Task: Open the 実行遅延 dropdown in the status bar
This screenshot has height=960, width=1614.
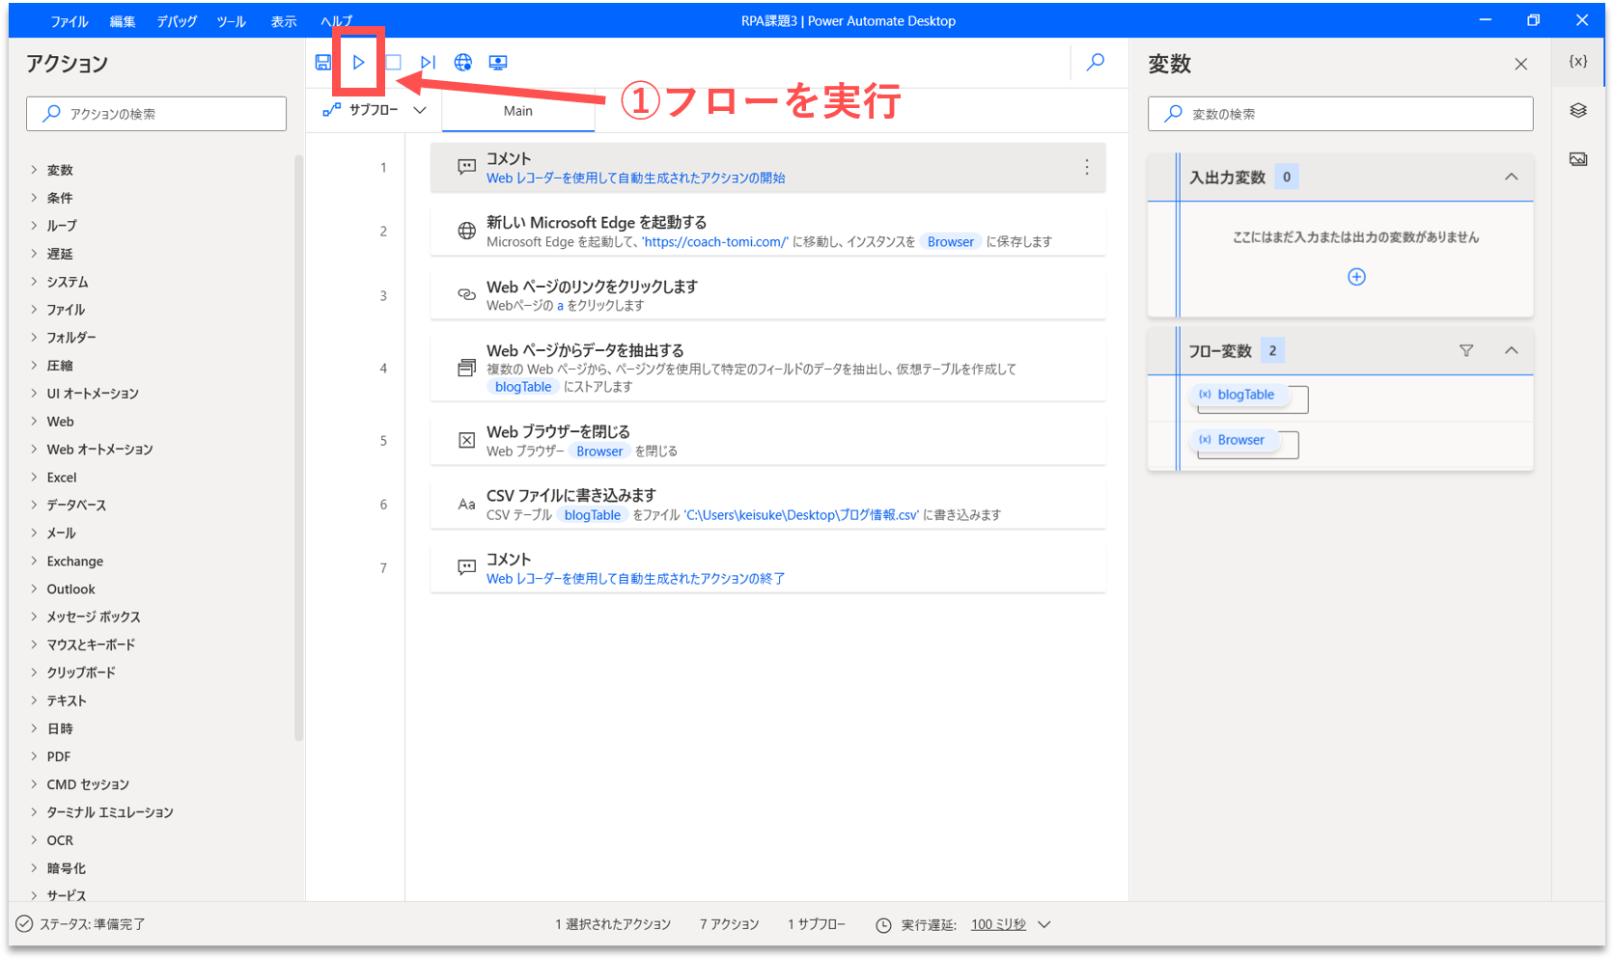Action: pos(1044,924)
